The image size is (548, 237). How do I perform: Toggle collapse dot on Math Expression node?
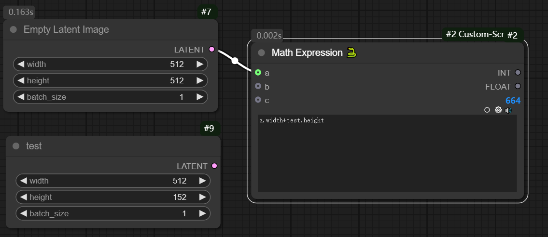[x=262, y=53]
